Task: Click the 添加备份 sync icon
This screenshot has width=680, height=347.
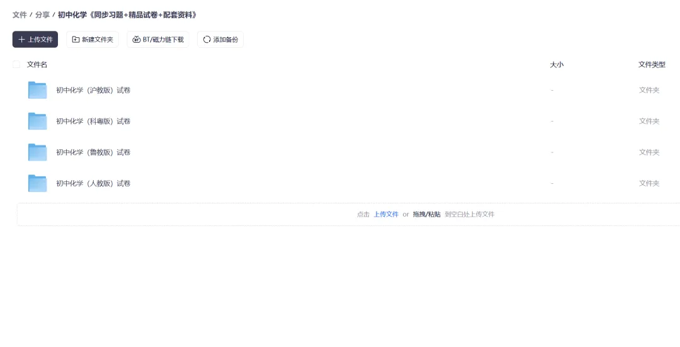Action: tap(207, 40)
